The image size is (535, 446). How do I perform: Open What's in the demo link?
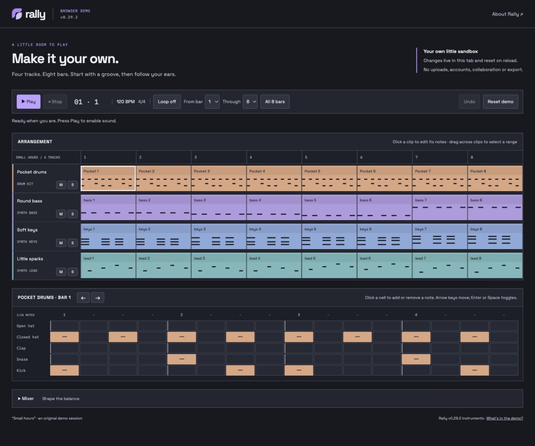pos(505,418)
